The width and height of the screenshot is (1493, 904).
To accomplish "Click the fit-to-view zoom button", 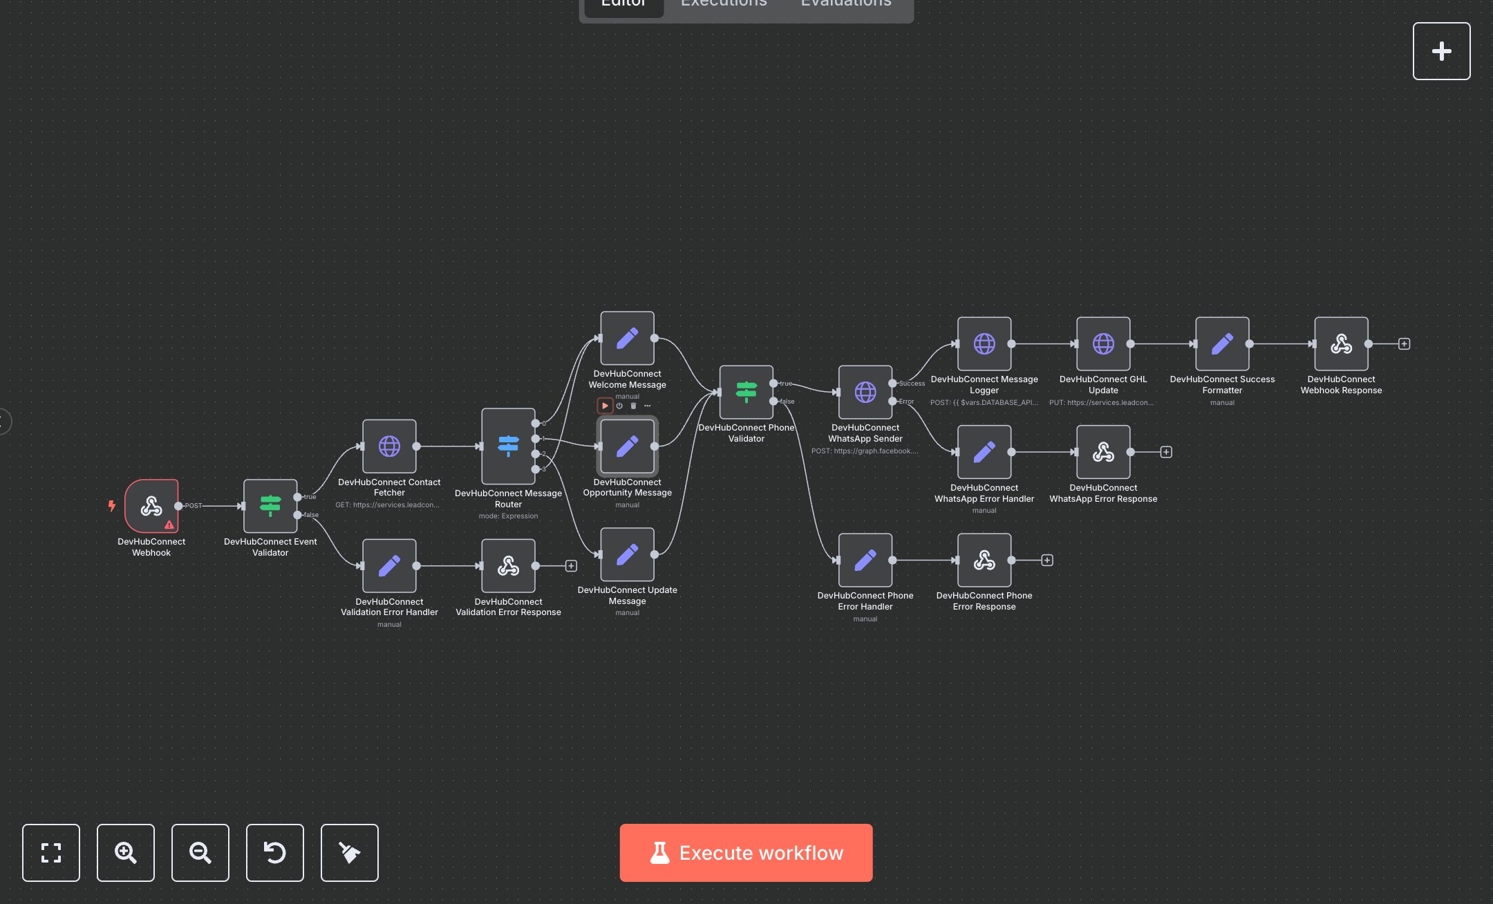I will click(x=50, y=852).
